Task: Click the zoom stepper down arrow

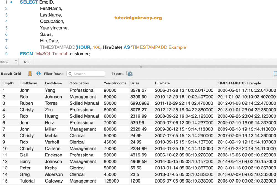Action: 15,63
